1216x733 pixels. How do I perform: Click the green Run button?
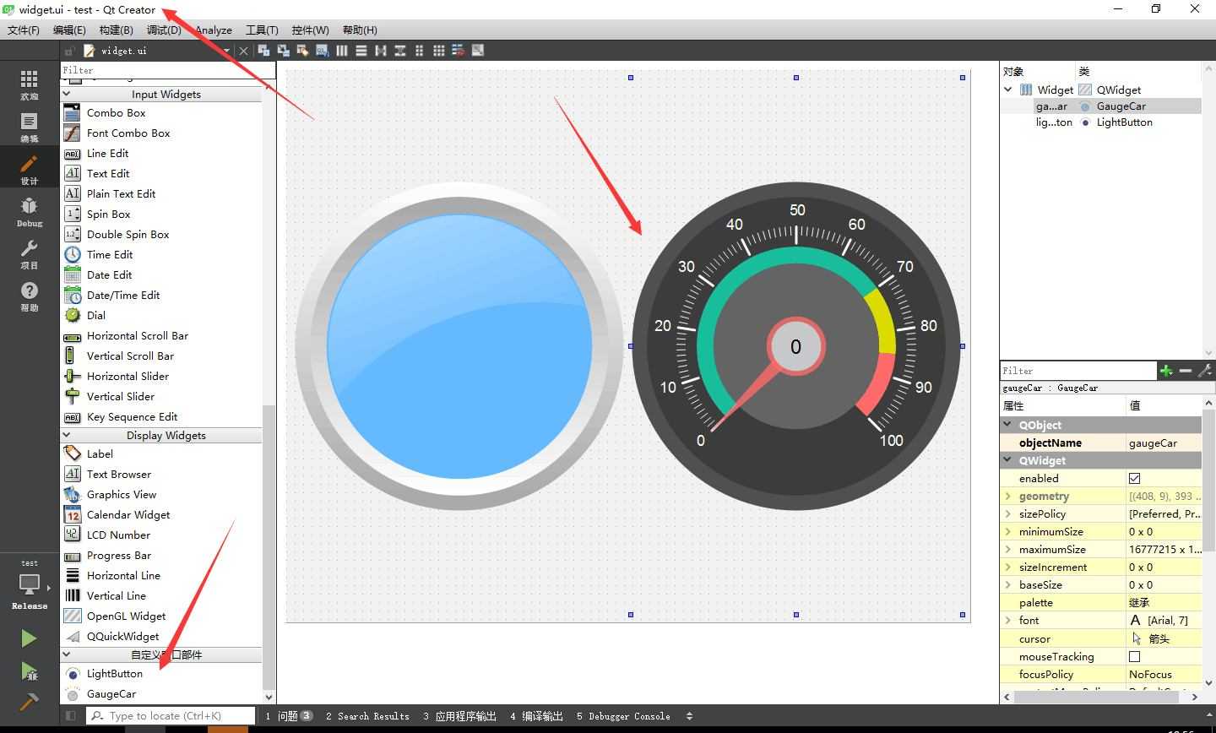coord(29,638)
